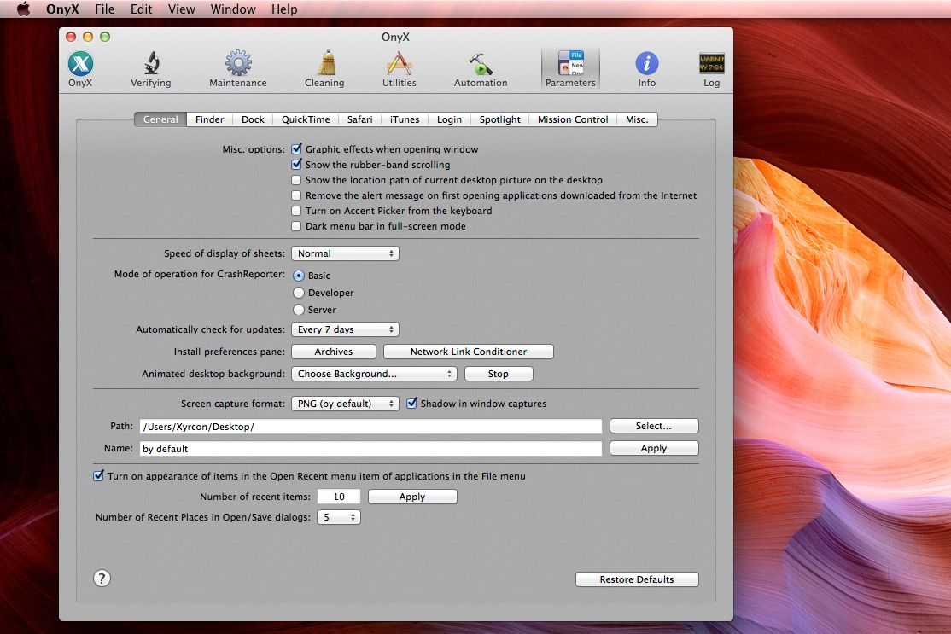
Task: Toggle Shadow in window captures
Action: 411,403
